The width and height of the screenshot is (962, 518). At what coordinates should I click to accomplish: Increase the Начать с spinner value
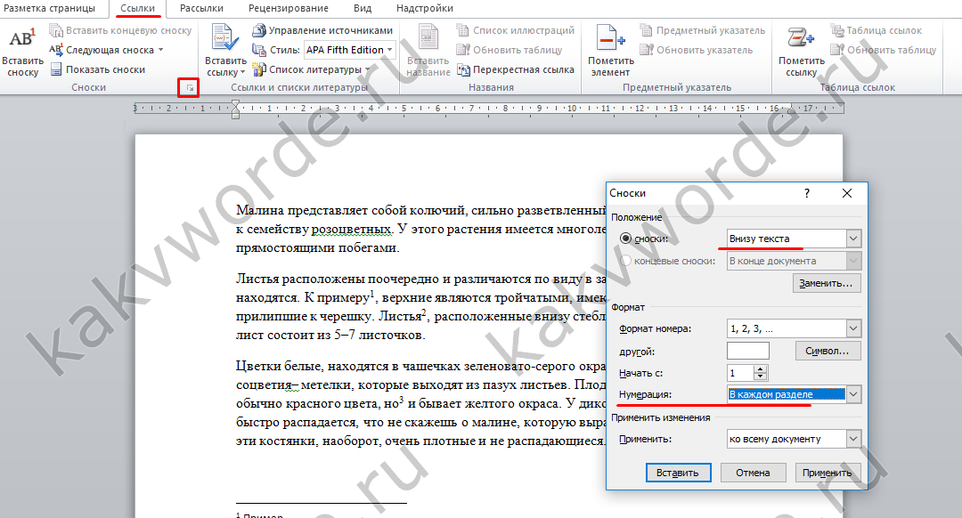pyautogui.click(x=761, y=369)
